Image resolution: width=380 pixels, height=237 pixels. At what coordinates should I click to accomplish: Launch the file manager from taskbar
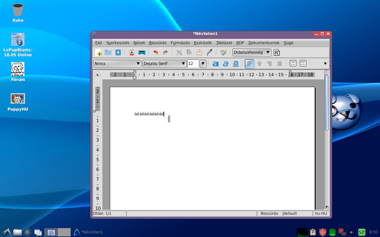click(18, 232)
